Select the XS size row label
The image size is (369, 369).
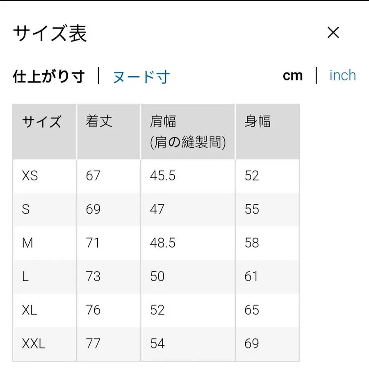pyautogui.click(x=30, y=176)
